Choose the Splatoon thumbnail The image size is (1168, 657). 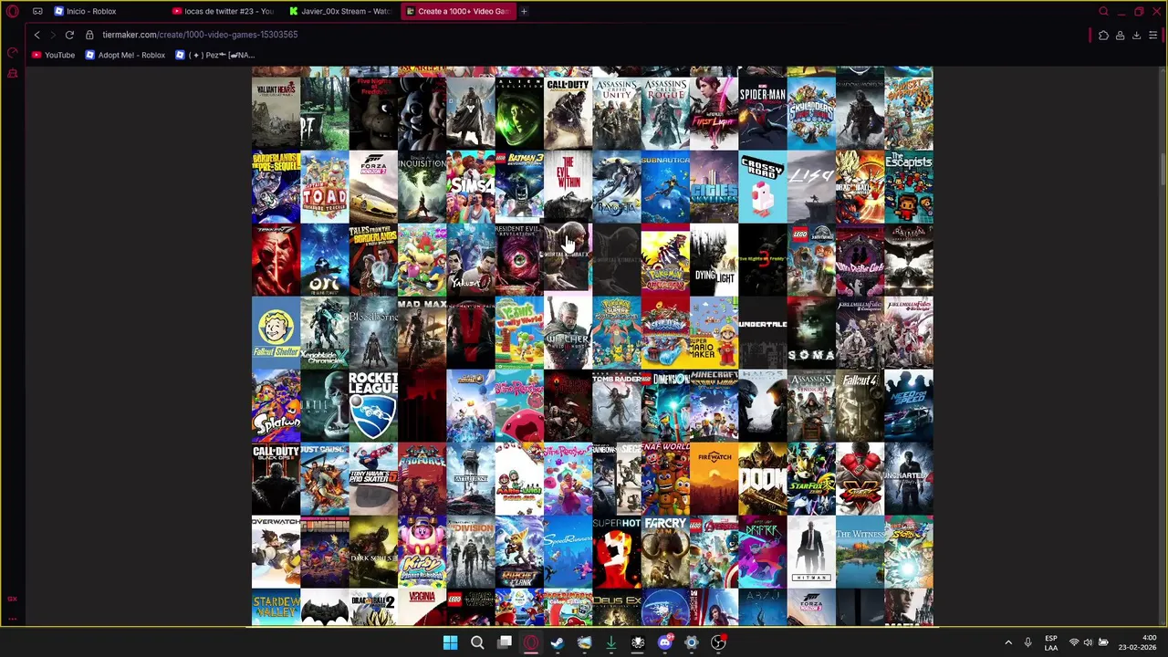tap(276, 406)
